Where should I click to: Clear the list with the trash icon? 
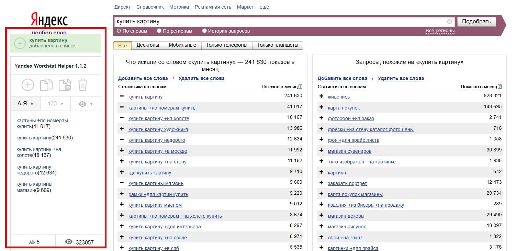pos(83,85)
